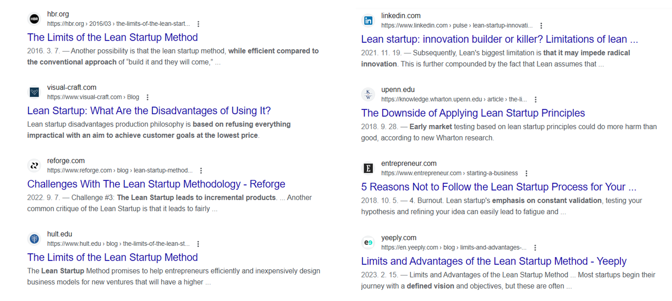The image size is (672, 301).
Task: Click the reforge.com favicon icon
Action: click(x=34, y=165)
